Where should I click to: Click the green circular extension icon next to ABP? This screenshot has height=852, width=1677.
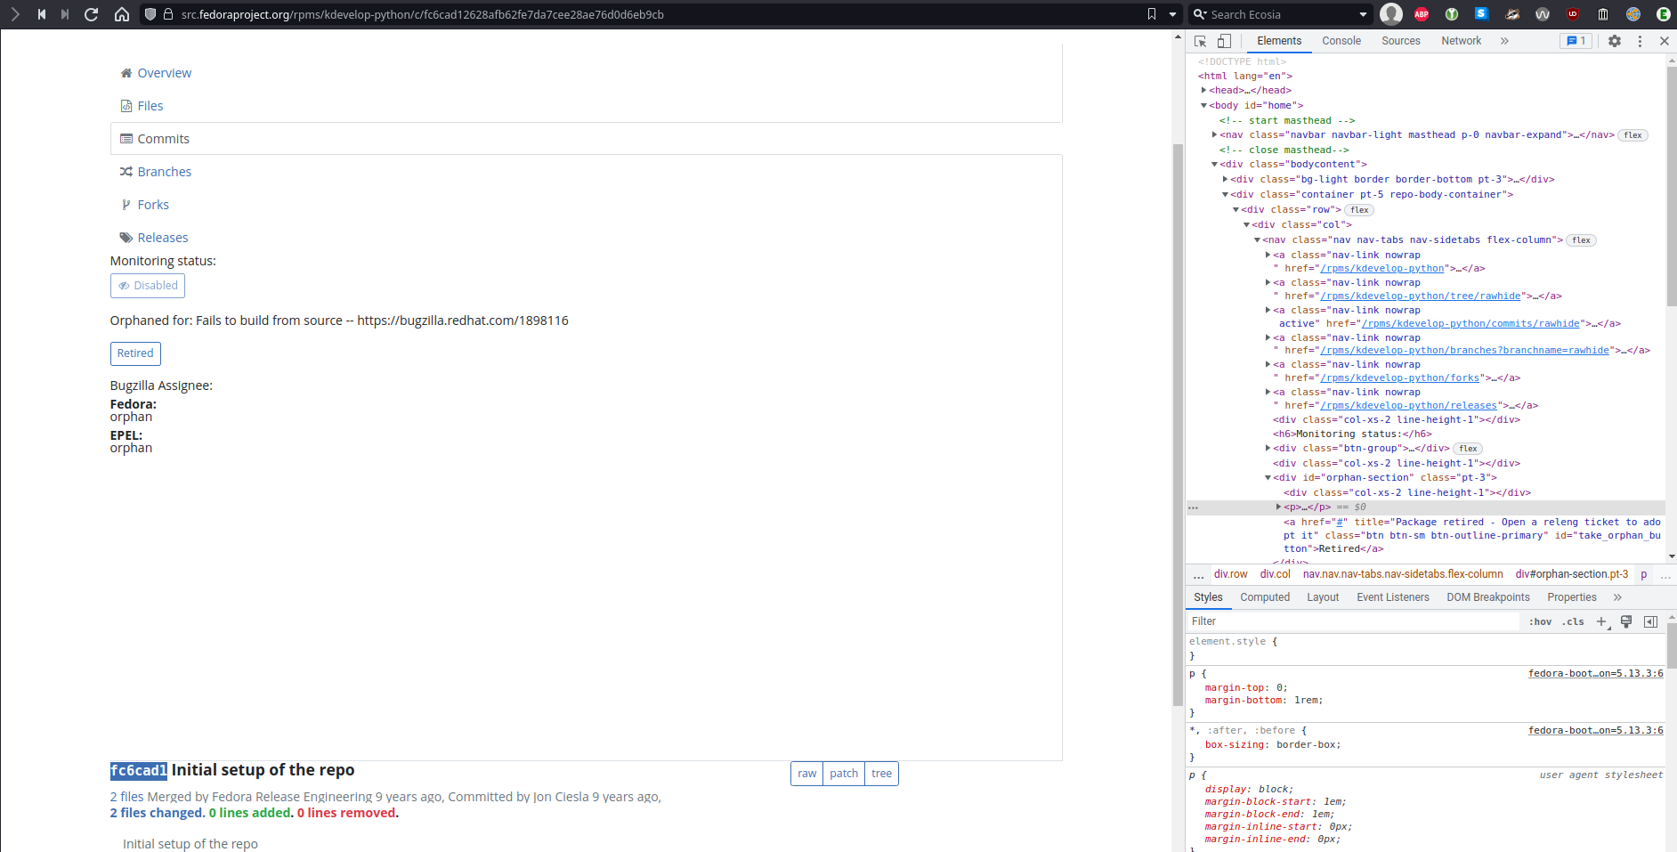(1452, 14)
